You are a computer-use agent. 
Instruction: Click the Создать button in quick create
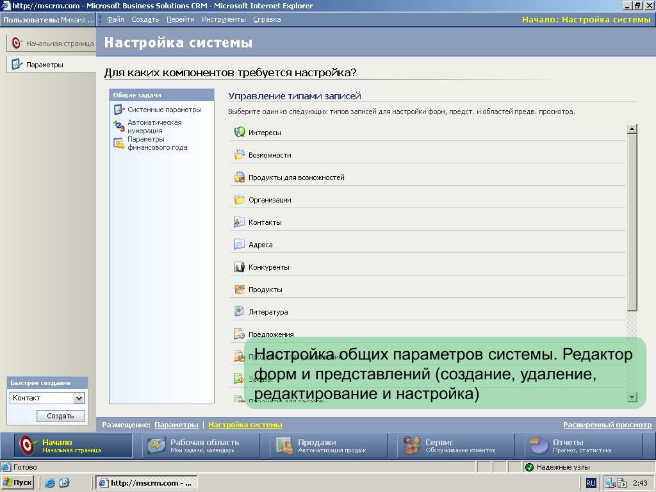click(61, 416)
